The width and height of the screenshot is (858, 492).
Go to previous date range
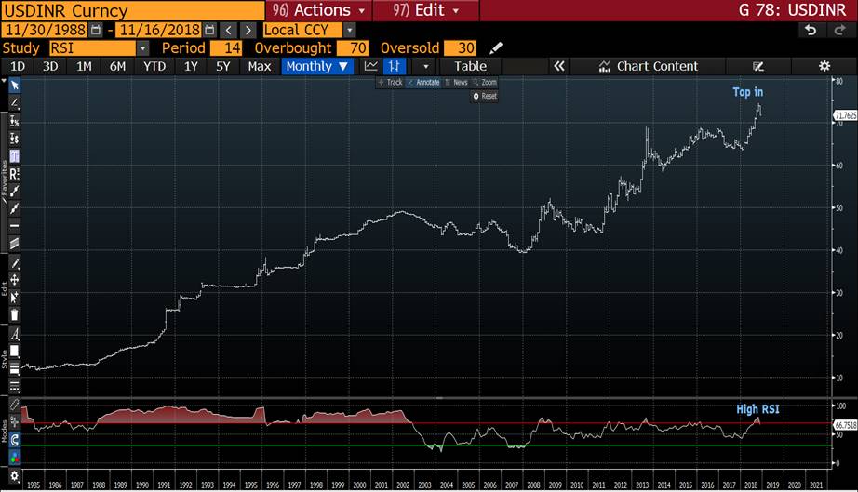229,30
